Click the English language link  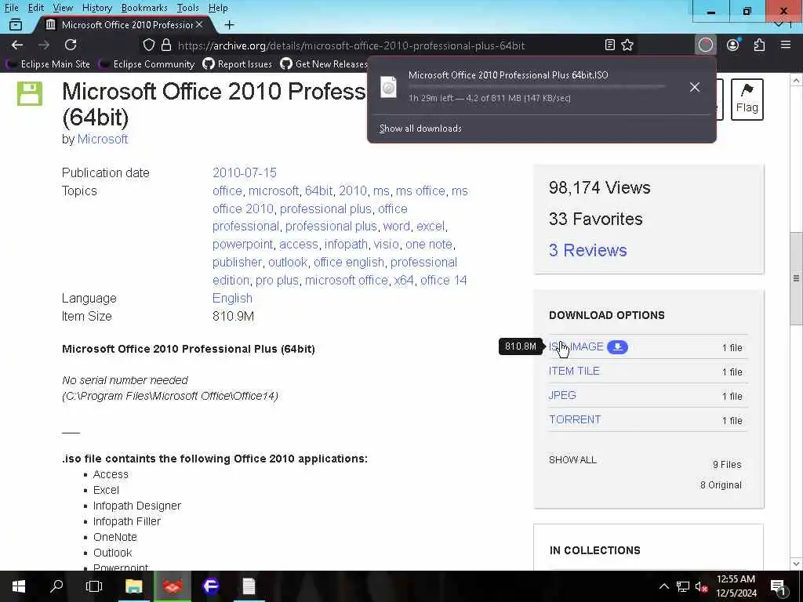tap(232, 299)
